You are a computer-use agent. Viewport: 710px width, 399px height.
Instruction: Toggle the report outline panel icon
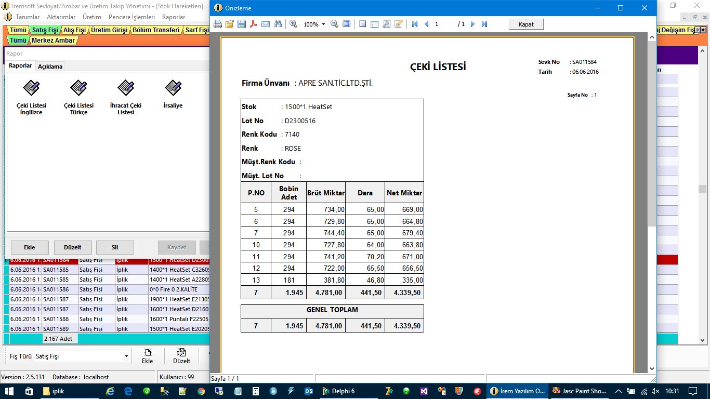pyautogui.click(x=362, y=24)
